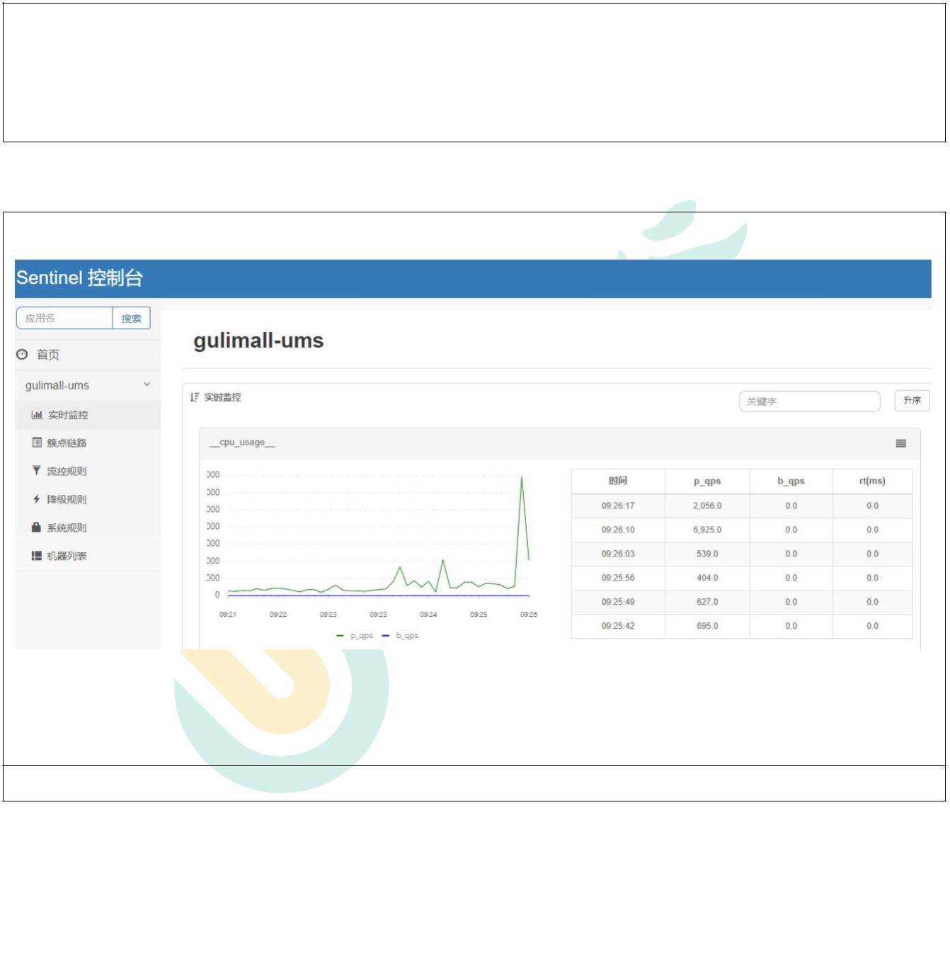Screen dimensions: 950x953
Task: Click the 695.0 p_qps value
Action: pyautogui.click(x=707, y=626)
